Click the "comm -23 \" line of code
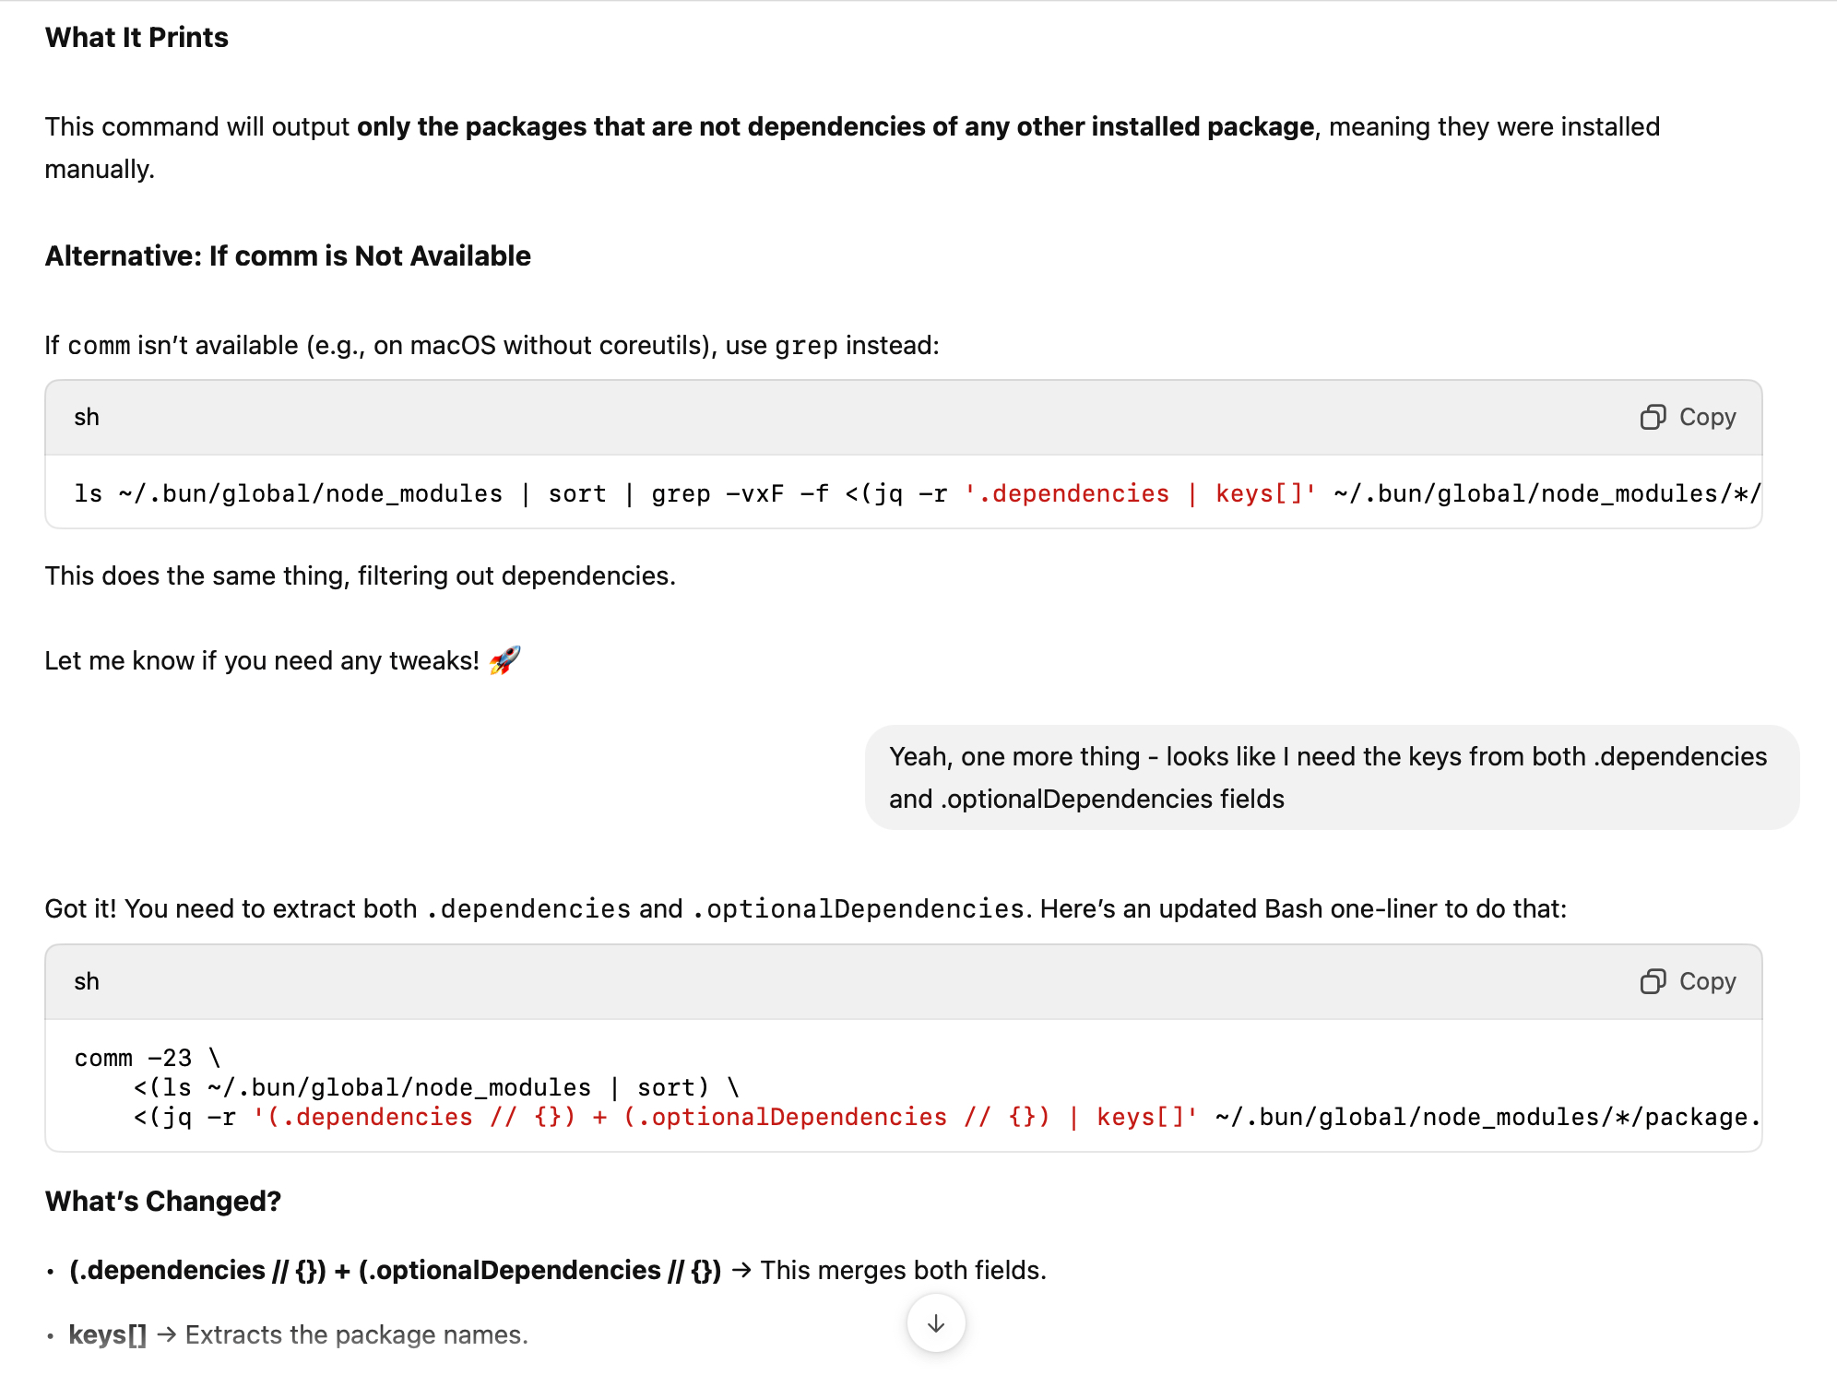Image resolution: width=1837 pixels, height=1387 pixels. tap(148, 1059)
